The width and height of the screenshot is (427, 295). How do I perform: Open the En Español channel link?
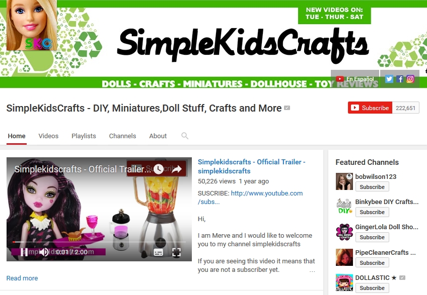pos(355,79)
